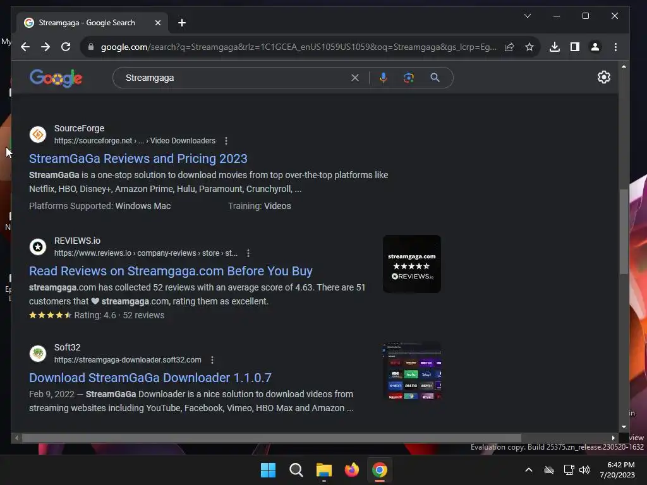
Task: Click the Training: Videos text
Action: pyautogui.click(x=260, y=206)
